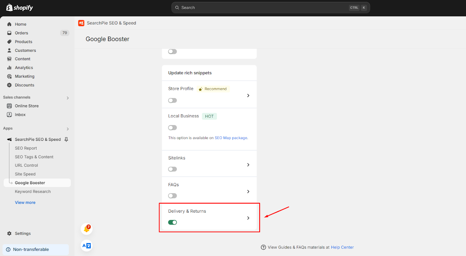This screenshot has width=466, height=256.
Task: Open SEO Report menu item
Action: (x=26, y=148)
